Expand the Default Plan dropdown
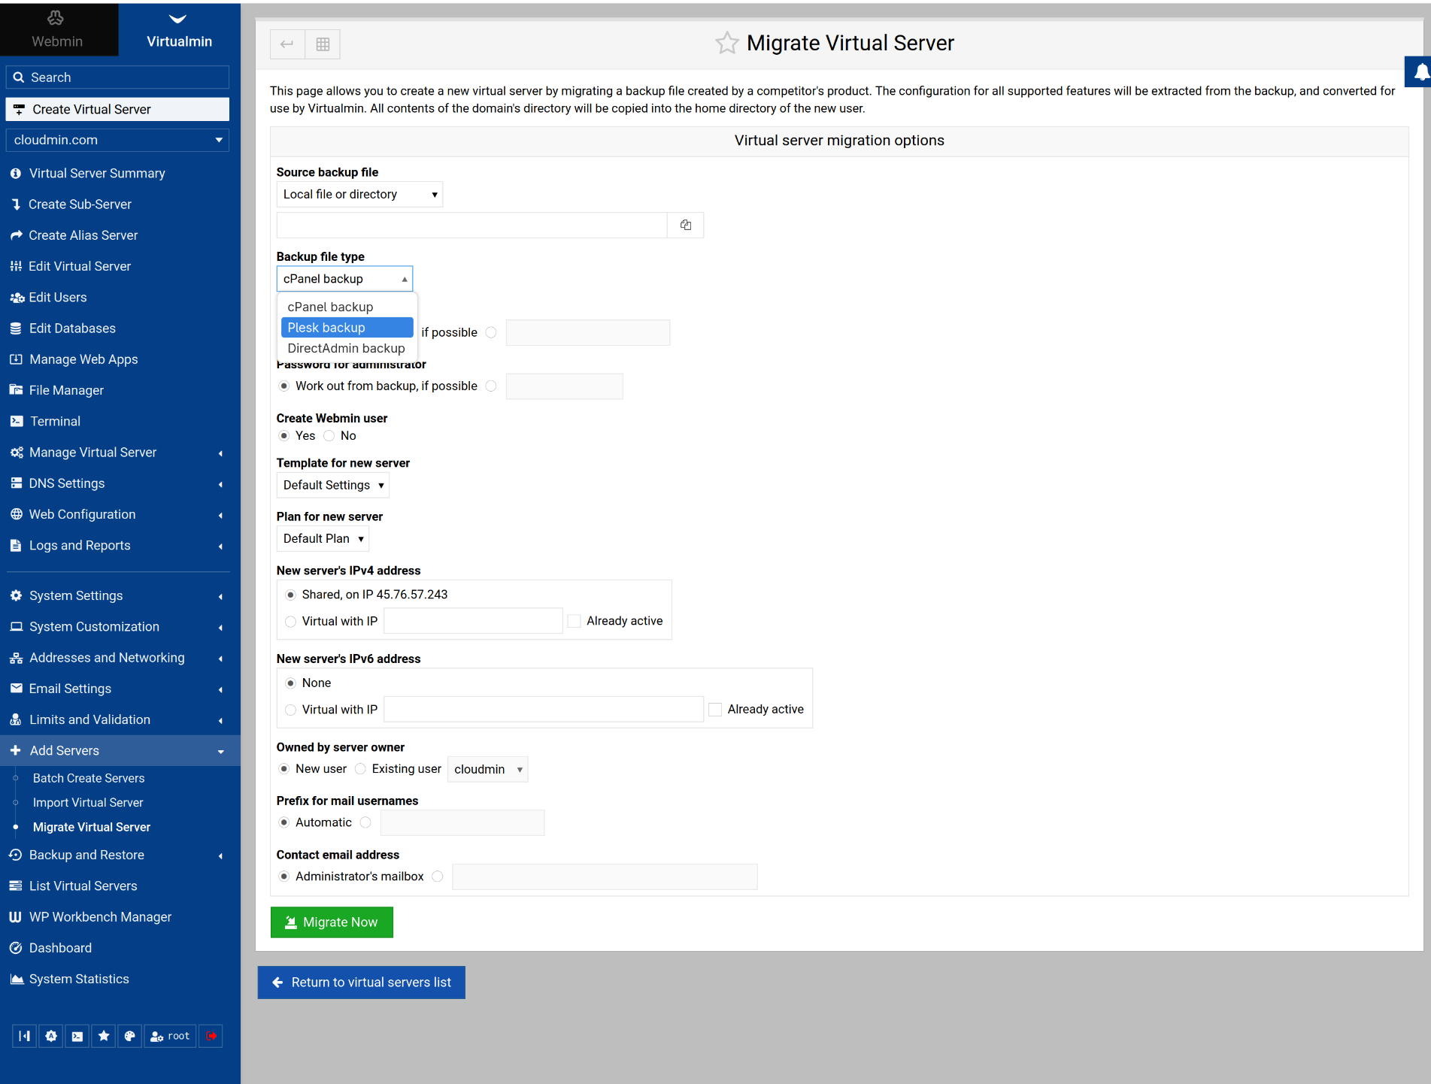The height and width of the screenshot is (1084, 1431). click(x=323, y=539)
